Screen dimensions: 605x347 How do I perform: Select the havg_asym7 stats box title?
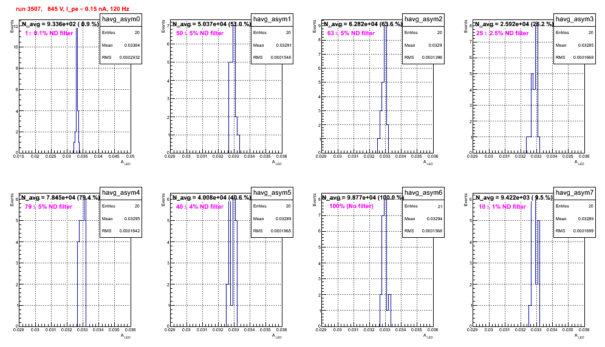point(575,193)
